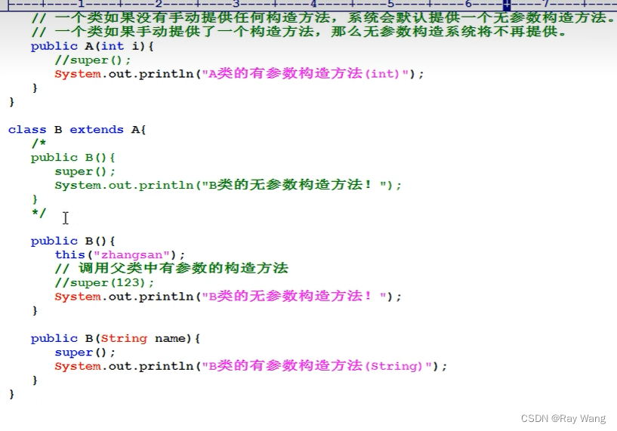
Task: Click ruler position 3 at the top
Action: point(236,5)
